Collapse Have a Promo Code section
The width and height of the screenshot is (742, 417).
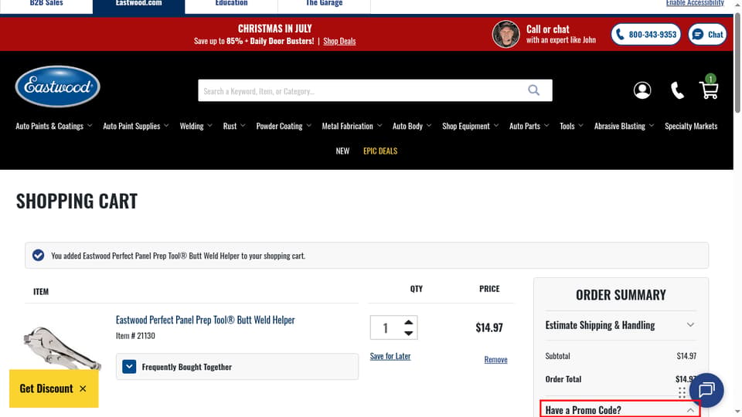coord(621,410)
